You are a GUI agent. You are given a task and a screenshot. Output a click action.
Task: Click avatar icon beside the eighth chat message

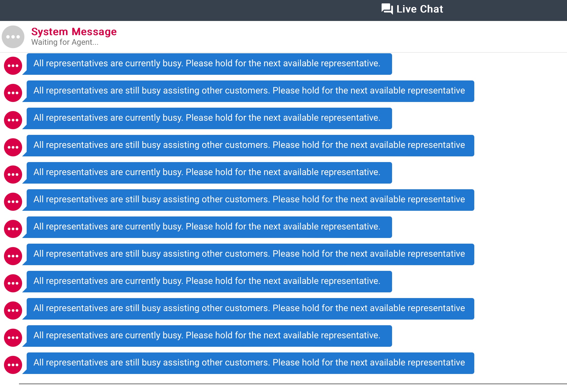13,256
